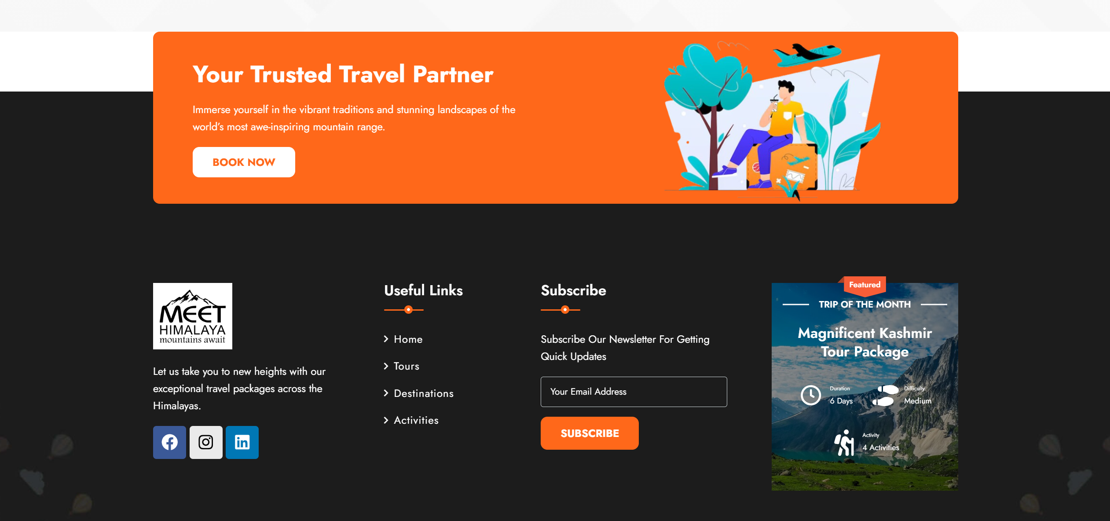Click the Featured ribbon badge
The image size is (1110, 521).
click(x=864, y=285)
